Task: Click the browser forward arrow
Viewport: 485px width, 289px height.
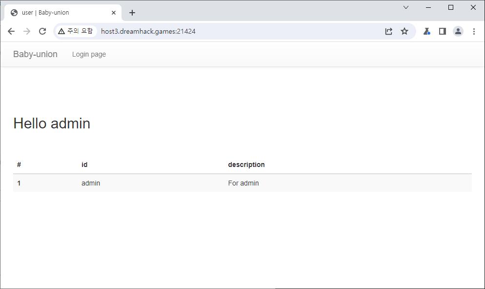Action: point(27,31)
